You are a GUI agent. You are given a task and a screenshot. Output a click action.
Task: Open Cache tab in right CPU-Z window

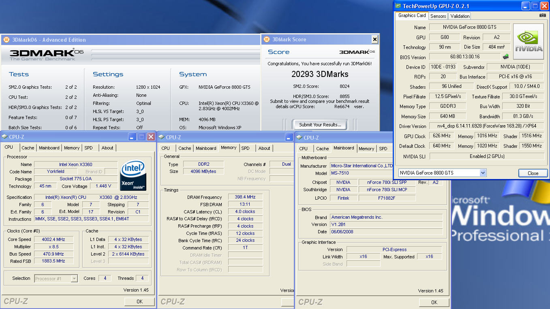pyautogui.click(x=323, y=149)
